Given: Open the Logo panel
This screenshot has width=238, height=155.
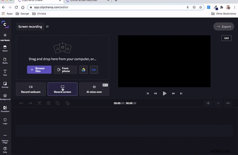Looking at the screenshot, I should pos(5,121).
